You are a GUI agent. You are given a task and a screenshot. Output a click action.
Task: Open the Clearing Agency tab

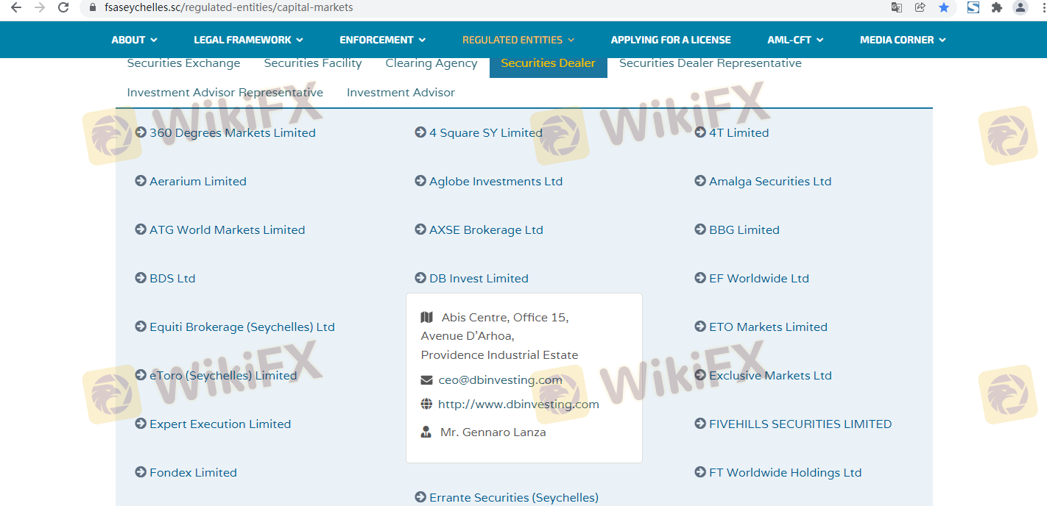click(x=431, y=63)
